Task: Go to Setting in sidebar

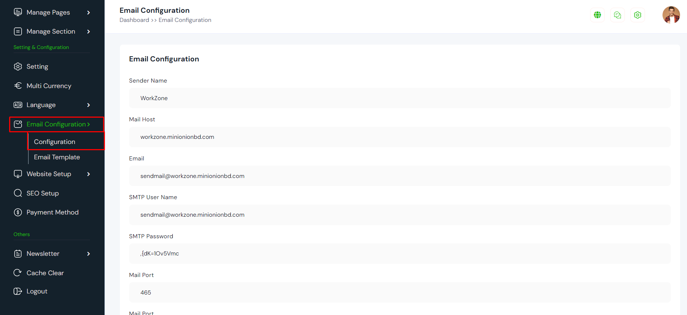Action: click(x=37, y=67)
